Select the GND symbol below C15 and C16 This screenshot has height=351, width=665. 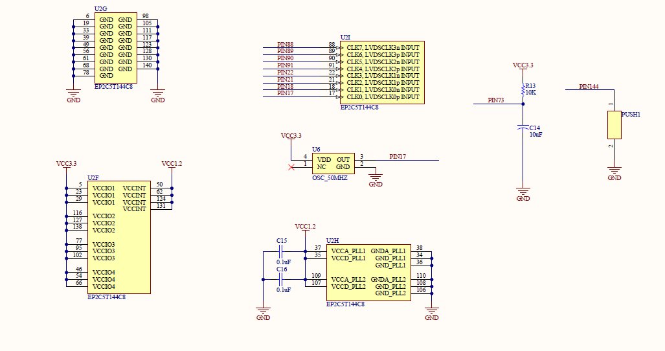pos(263,313)
